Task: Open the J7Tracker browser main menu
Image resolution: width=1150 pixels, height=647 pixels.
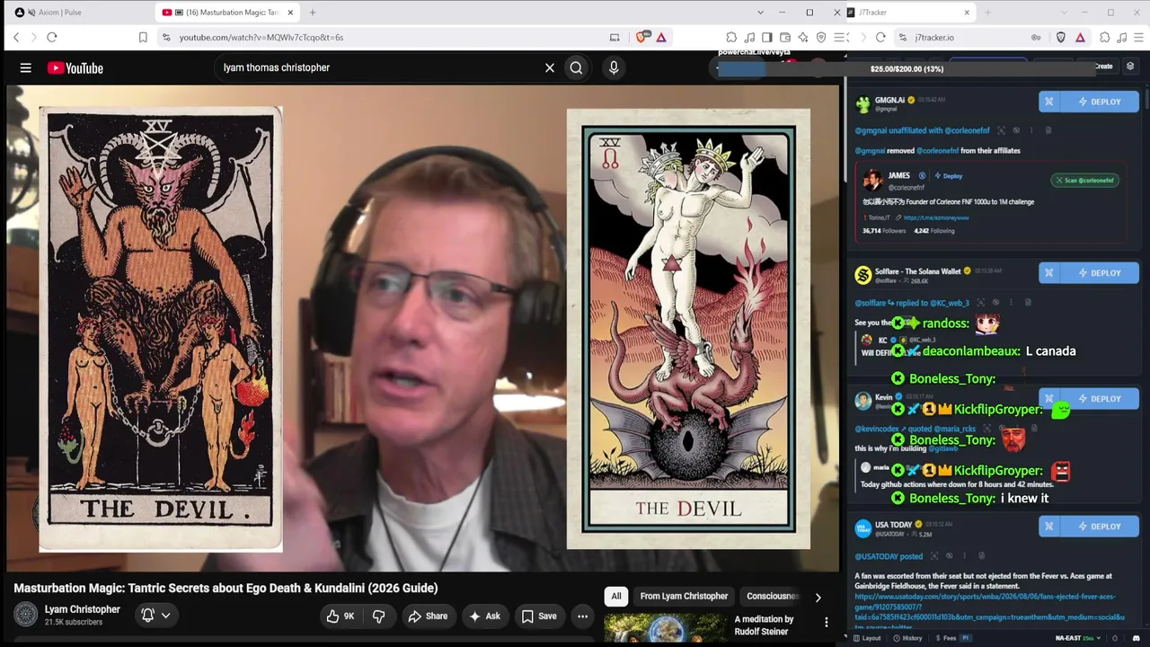Action: point(1138,37)
